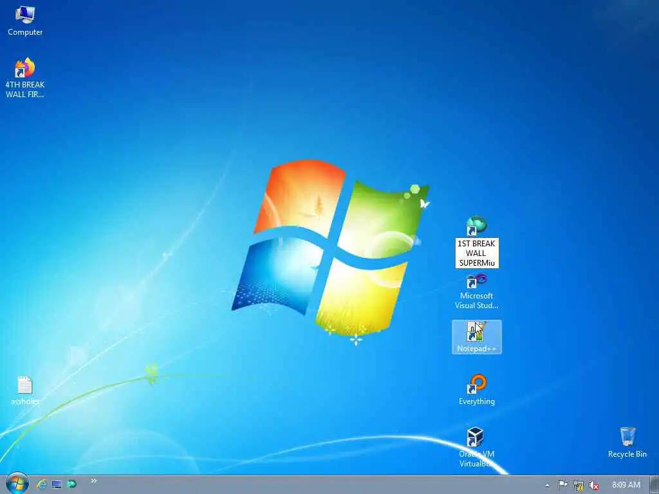This screenshot has height=494, width=659.
Task: Open the Windows Start menu orb
Action: [x=17, y=484]
